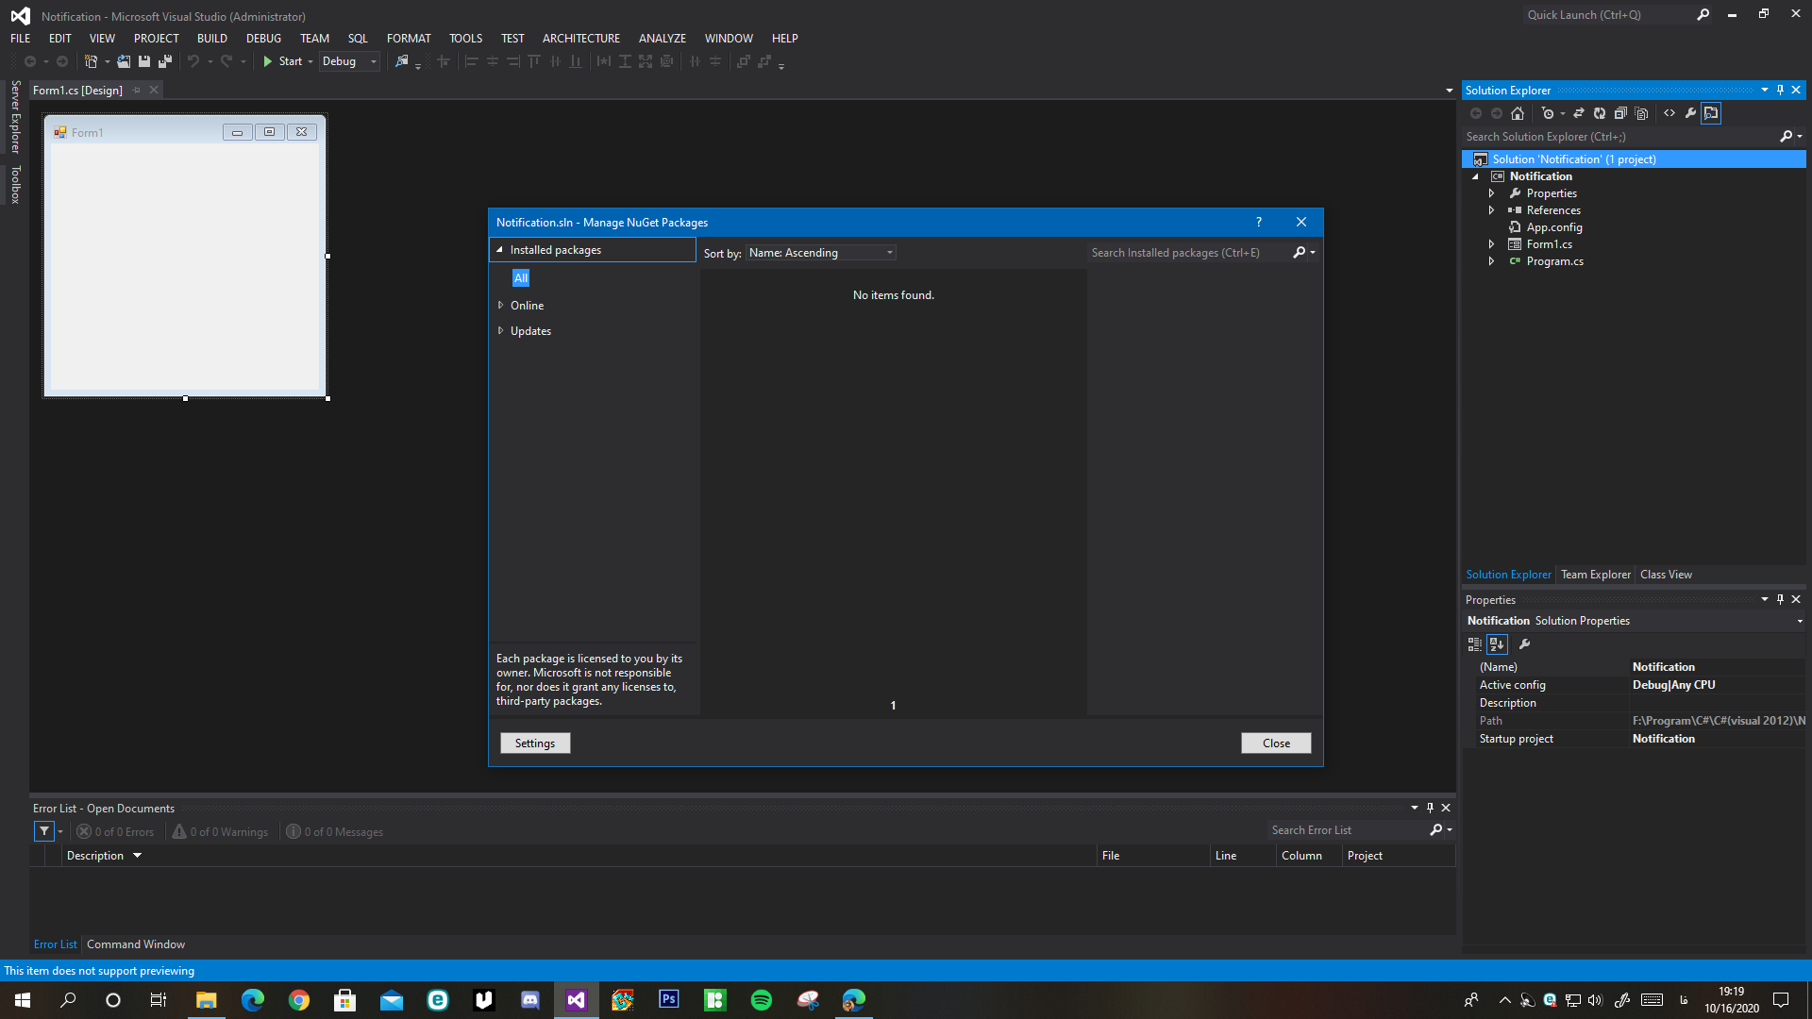Select All under Installed packages
Screen dimensions: 1812x1019
pyautogui.click(x=521, y=278)
